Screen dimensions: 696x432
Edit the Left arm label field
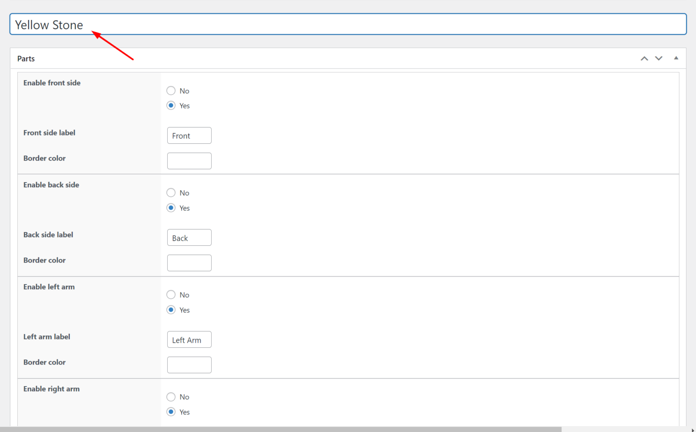(189, 340)
